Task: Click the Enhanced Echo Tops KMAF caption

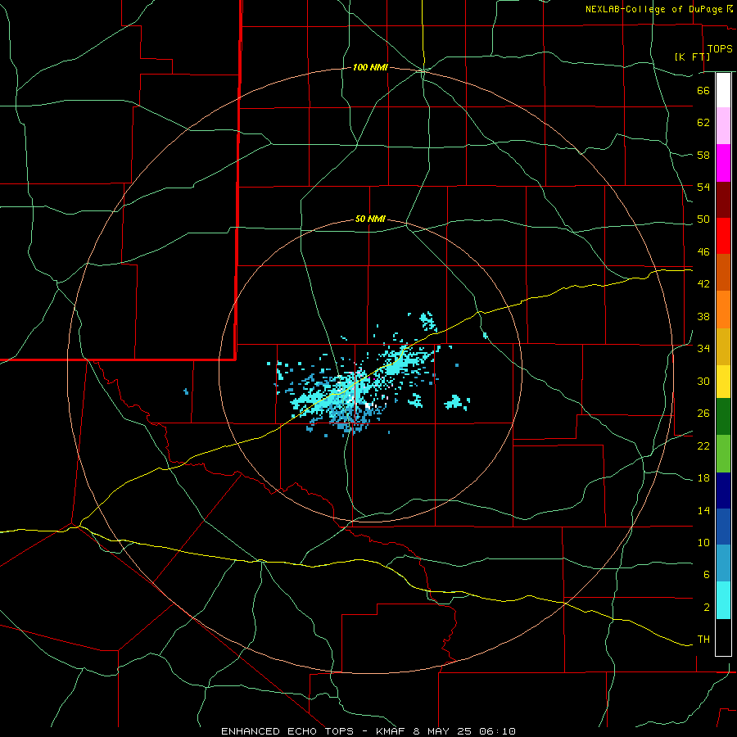Action: (368, 731)
